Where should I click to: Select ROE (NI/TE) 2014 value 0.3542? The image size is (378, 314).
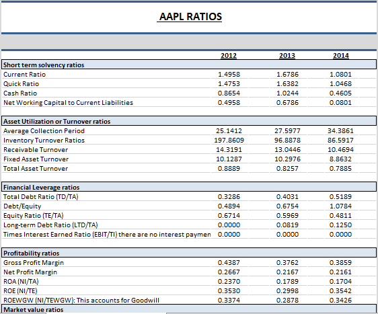point(340,291)
